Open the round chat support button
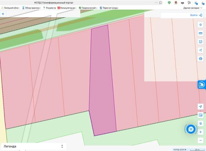This screenshot has height=151, width=206. (191, 129)
